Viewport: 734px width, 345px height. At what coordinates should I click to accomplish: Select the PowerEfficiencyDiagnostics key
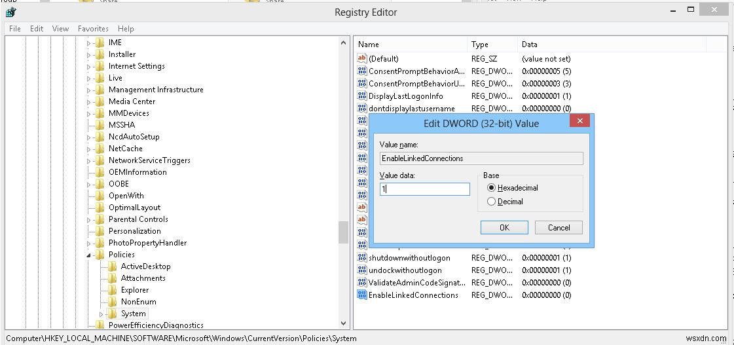(x=156, y=325)
